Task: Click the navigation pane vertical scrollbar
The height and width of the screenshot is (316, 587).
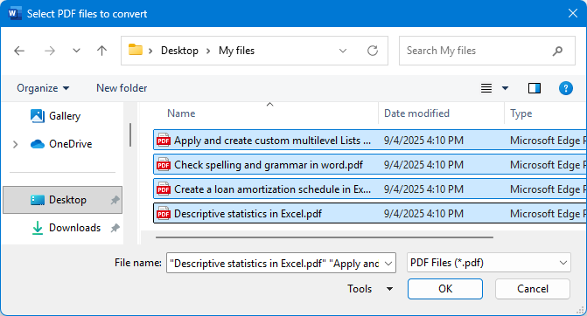Action: tap(130, 134)
